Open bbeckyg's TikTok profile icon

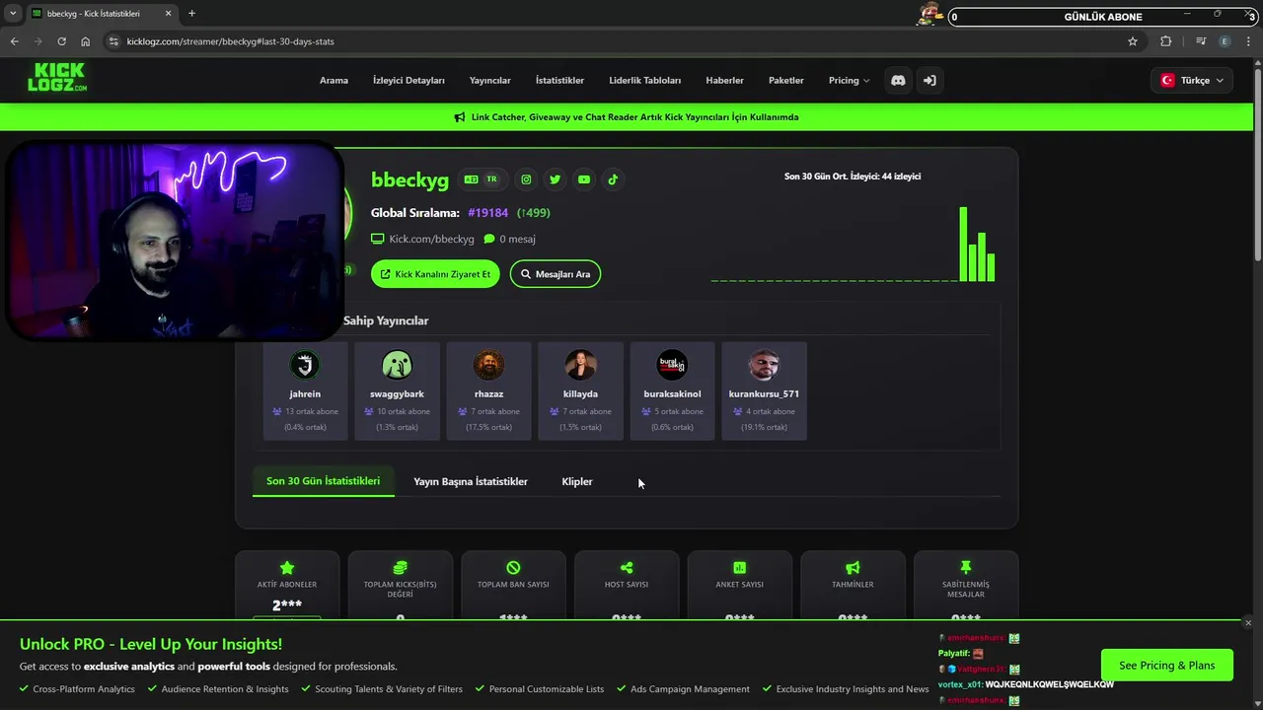click(x=613, y=179)
